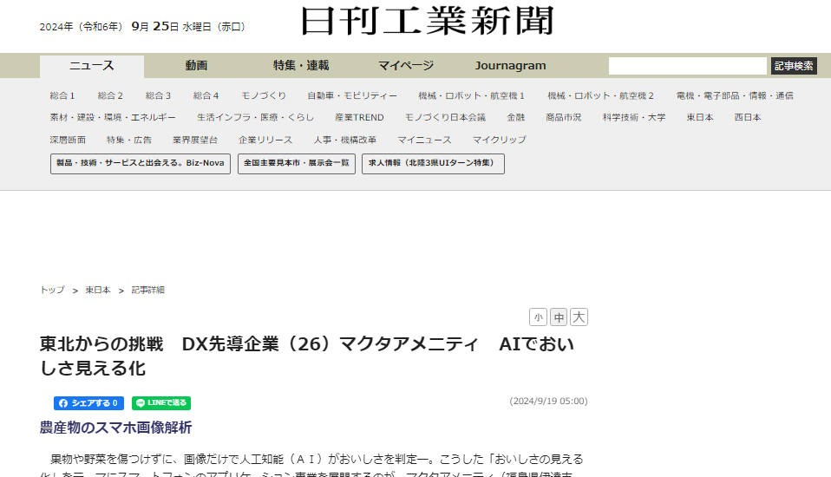The width and height of the screenshot is (831, 477).
Task: Click the article headline 東北からの挑戦
Action: pos(307,356)
